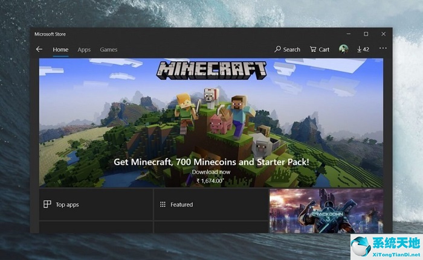423x260 pixels.
Task: Close the Microsoft Store window
Action: pos(383,34)
